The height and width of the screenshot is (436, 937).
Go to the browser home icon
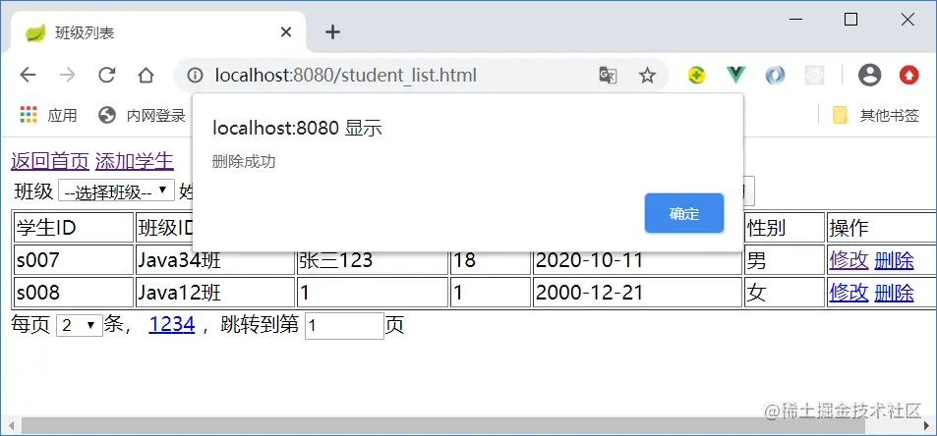click(146, 76)
